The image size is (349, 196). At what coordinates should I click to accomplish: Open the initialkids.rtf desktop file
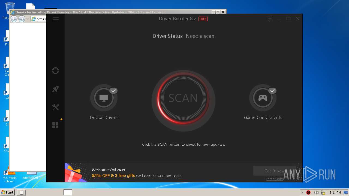[30, 176]
